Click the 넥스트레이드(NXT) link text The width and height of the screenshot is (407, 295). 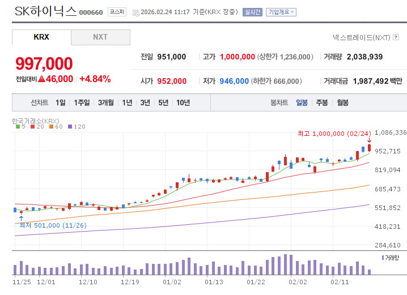[x=361, y=37]
